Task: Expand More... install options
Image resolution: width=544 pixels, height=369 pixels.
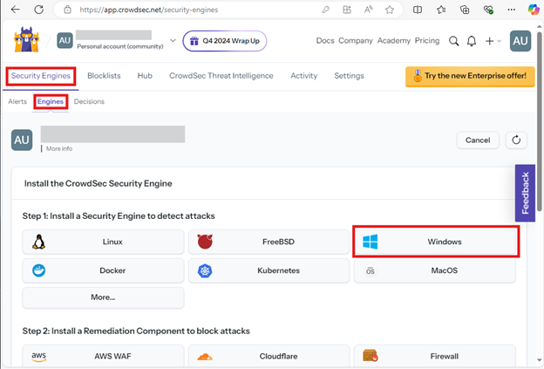Action: click(x=103, y=297)
